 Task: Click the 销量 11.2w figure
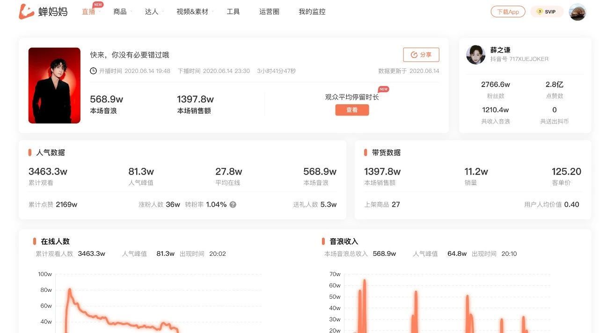tap(476, 172)
